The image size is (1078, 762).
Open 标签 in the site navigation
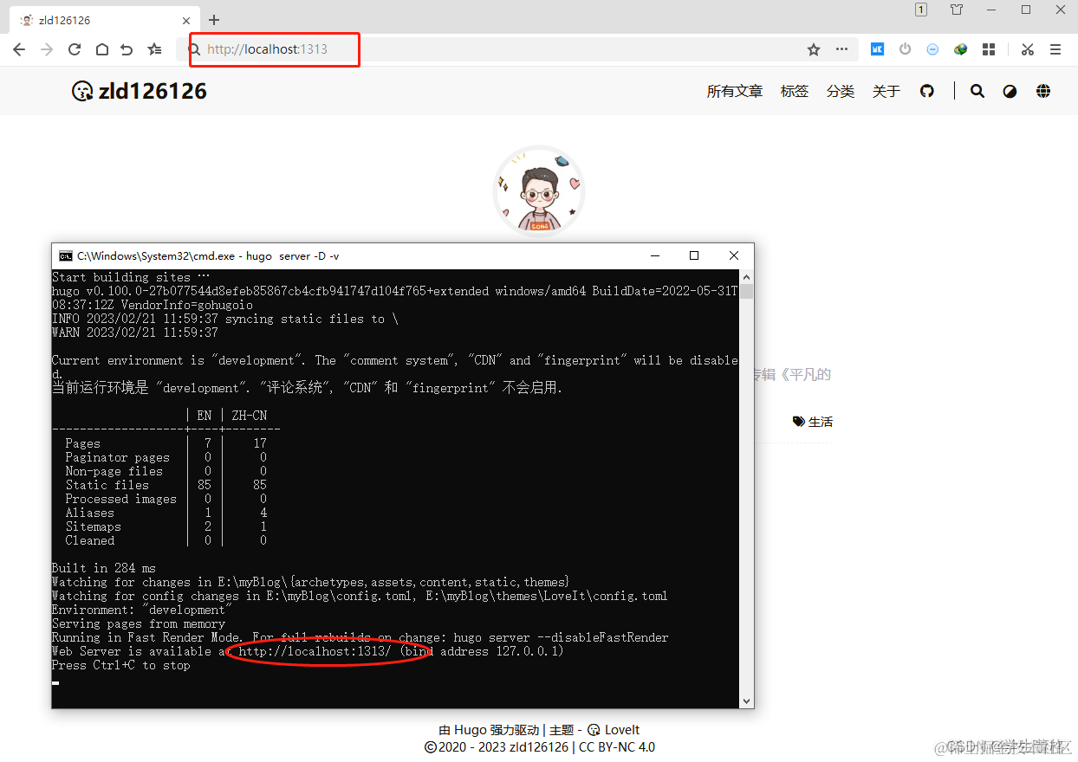(x=795, y=91)
